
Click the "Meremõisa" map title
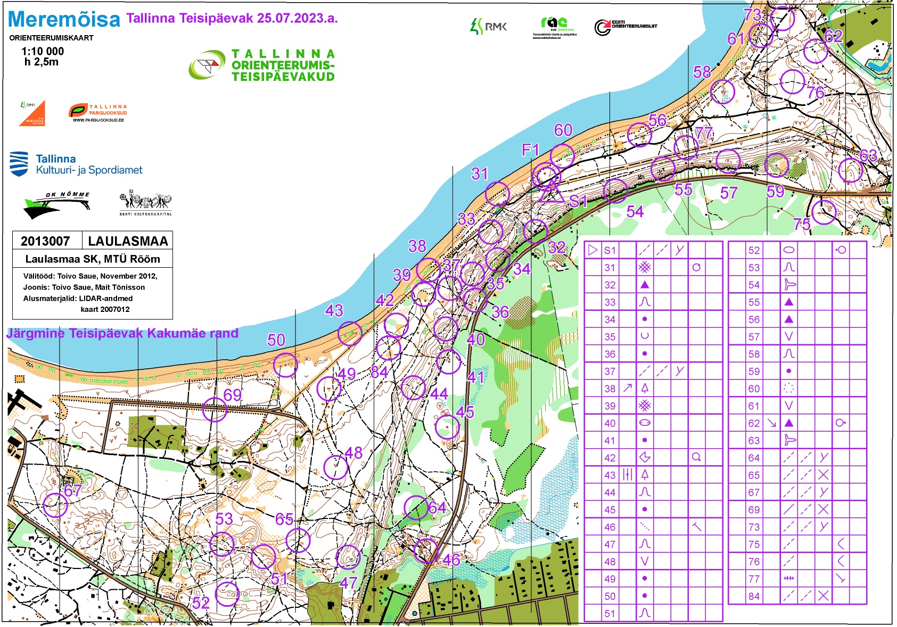tap(64, 19)
